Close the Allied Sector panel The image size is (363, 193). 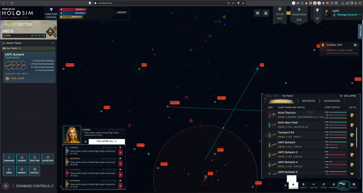54,23
